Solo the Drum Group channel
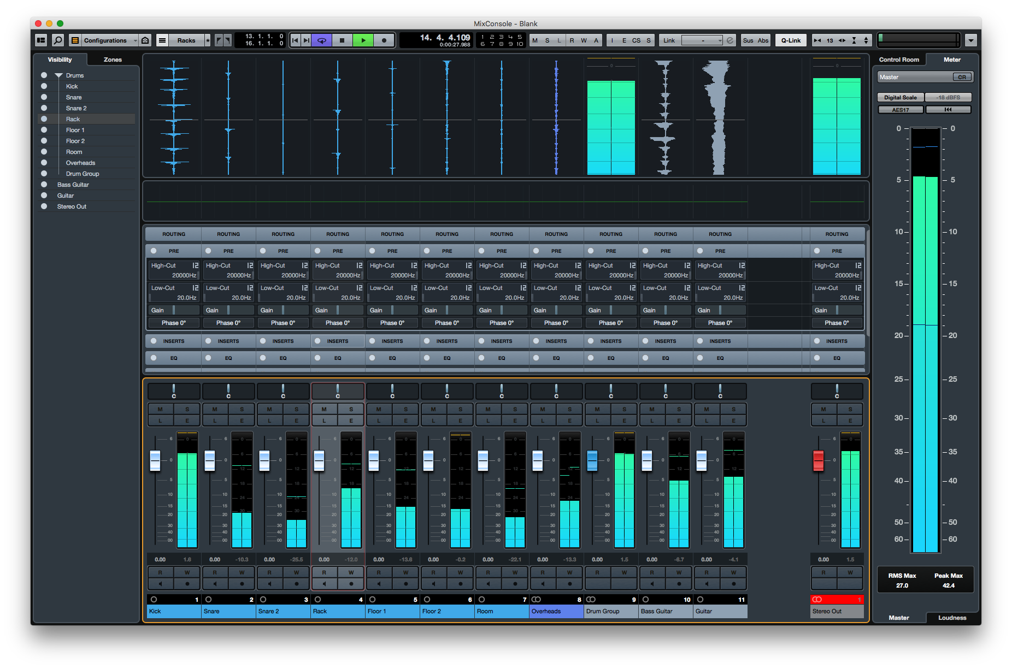 [x=624, y=409]
